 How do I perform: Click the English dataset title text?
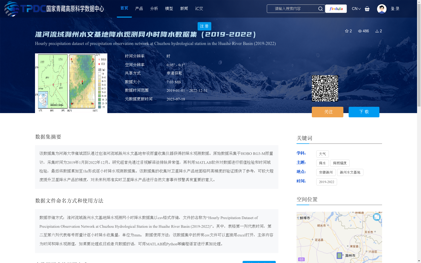[156, 44]
